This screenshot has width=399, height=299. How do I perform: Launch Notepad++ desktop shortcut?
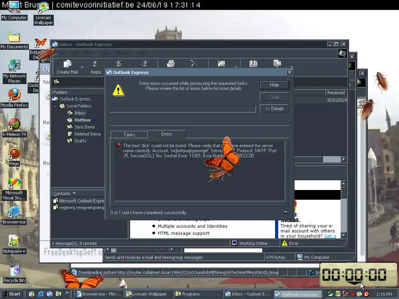coord(14,244)
